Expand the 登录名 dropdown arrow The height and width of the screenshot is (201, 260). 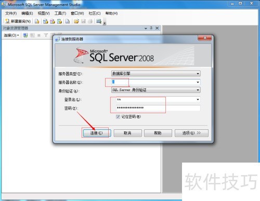coord(198,100)
